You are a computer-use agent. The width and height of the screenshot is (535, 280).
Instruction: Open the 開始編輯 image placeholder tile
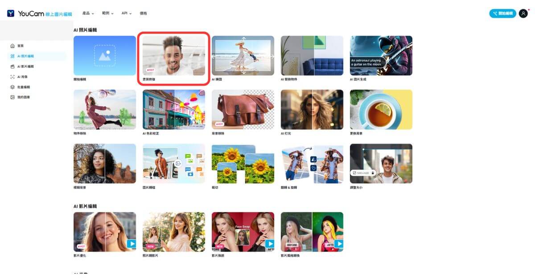click(105, 56)
